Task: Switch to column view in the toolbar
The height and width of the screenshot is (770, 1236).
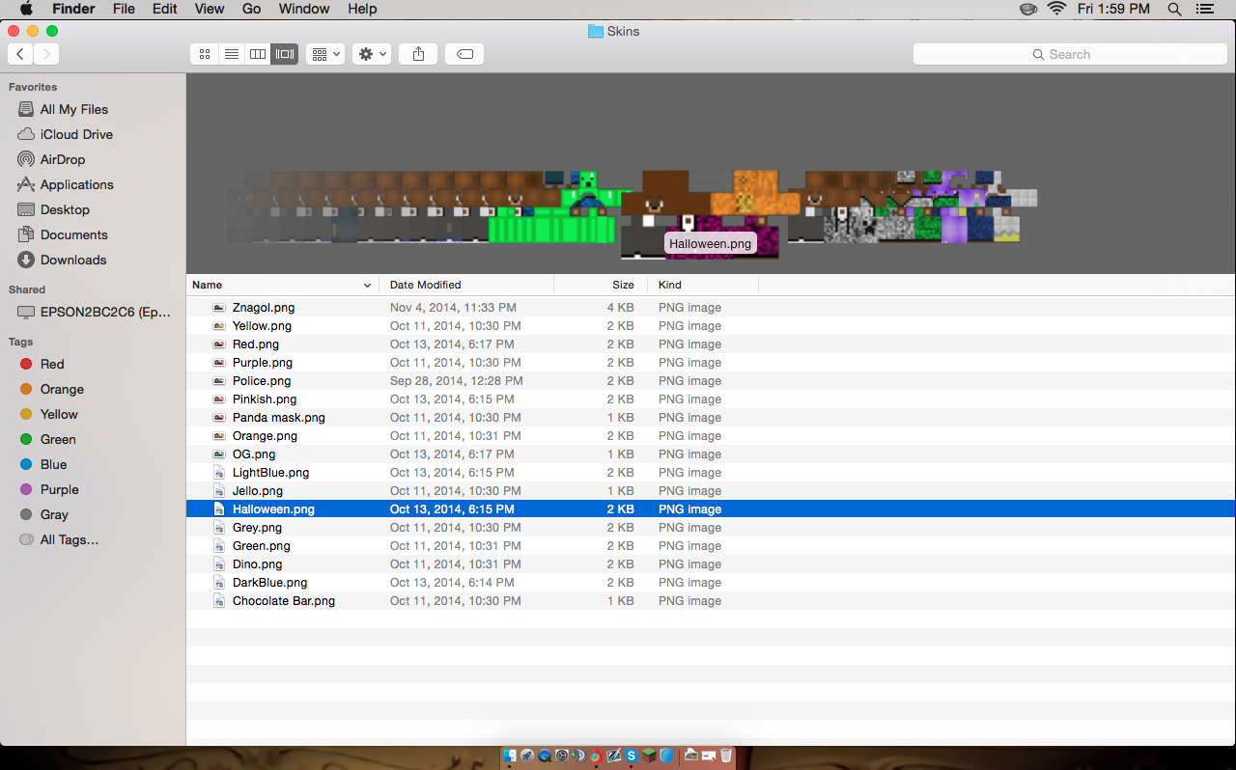Action: (258, 54)
